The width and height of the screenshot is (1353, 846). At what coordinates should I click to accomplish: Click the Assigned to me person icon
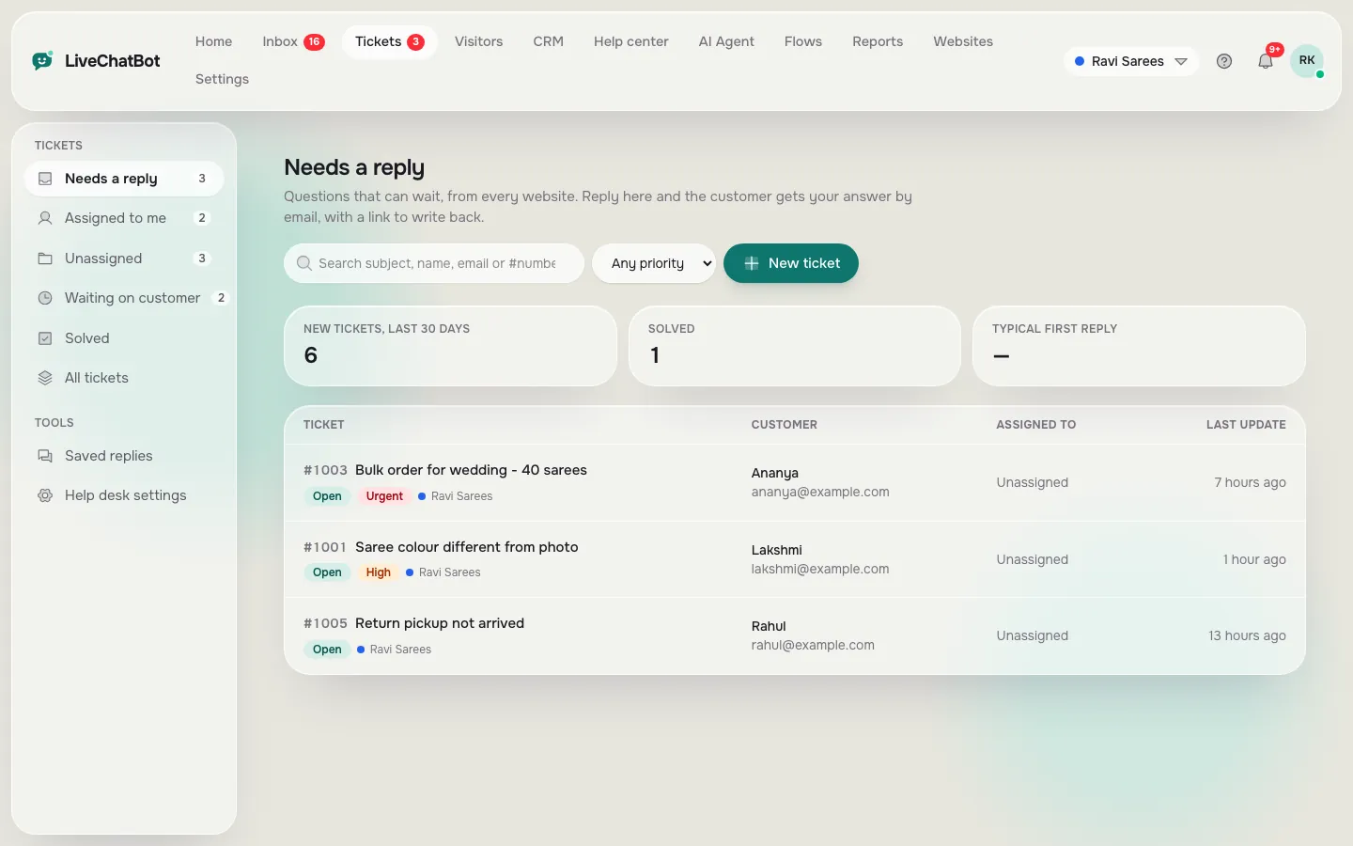pos(45,218)
